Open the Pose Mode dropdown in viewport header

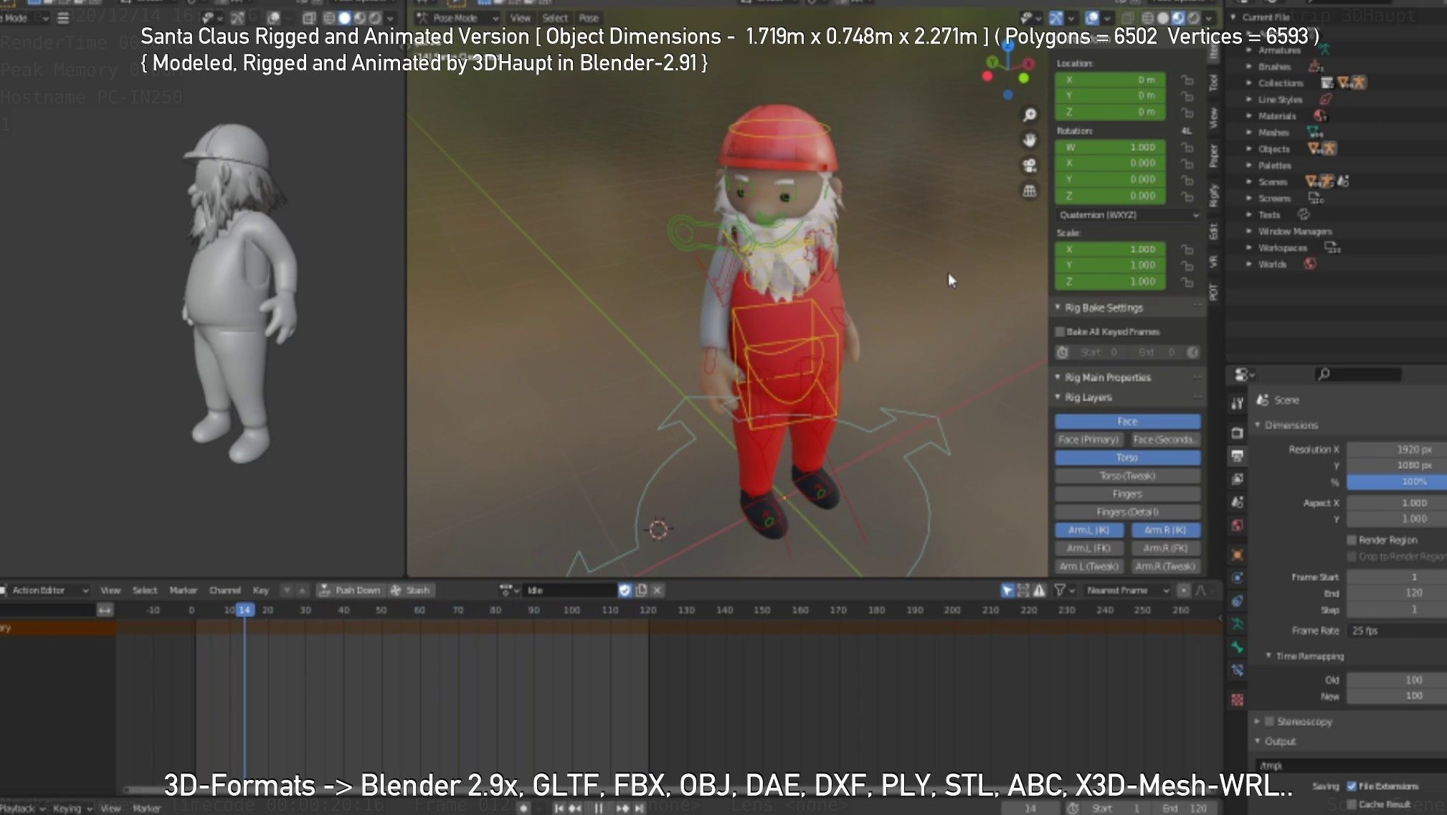pos(457,18)
